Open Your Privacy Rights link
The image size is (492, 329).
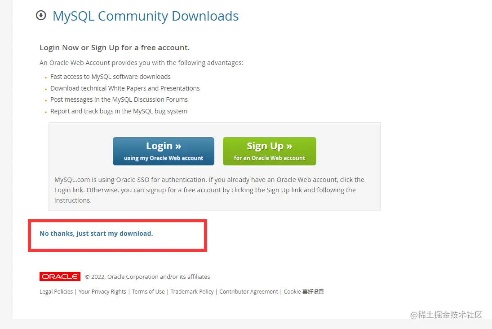(102, 291)
